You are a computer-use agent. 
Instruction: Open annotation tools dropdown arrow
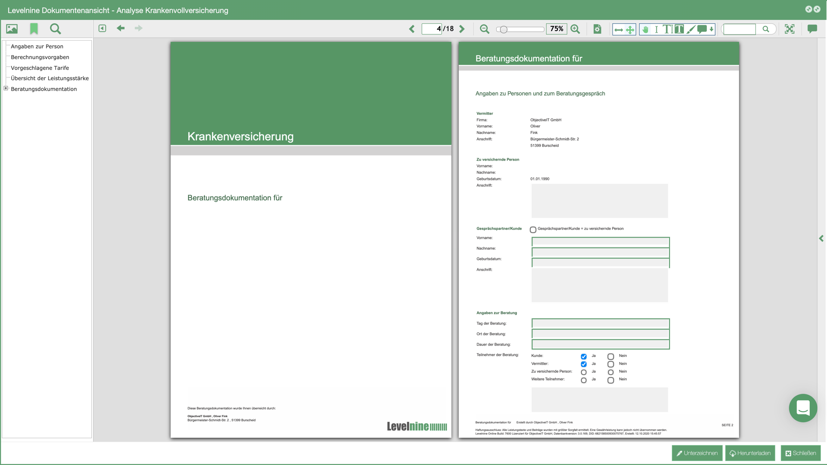pos(712,29)
